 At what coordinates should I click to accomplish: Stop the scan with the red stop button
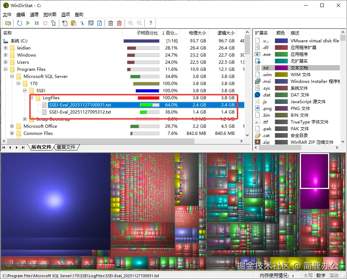tap(46, 23)
